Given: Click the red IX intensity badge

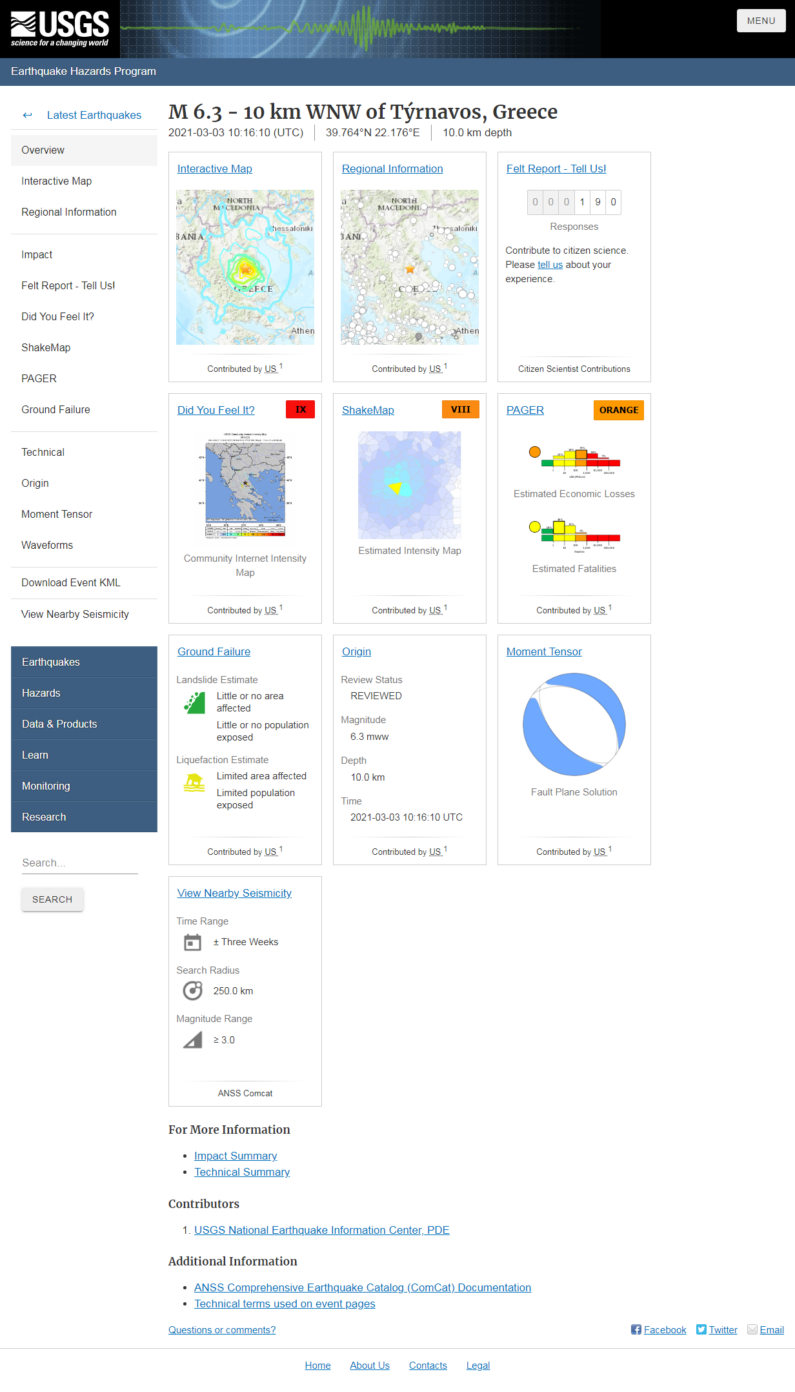Looking at the screenshot, I should tap(301, 409).
